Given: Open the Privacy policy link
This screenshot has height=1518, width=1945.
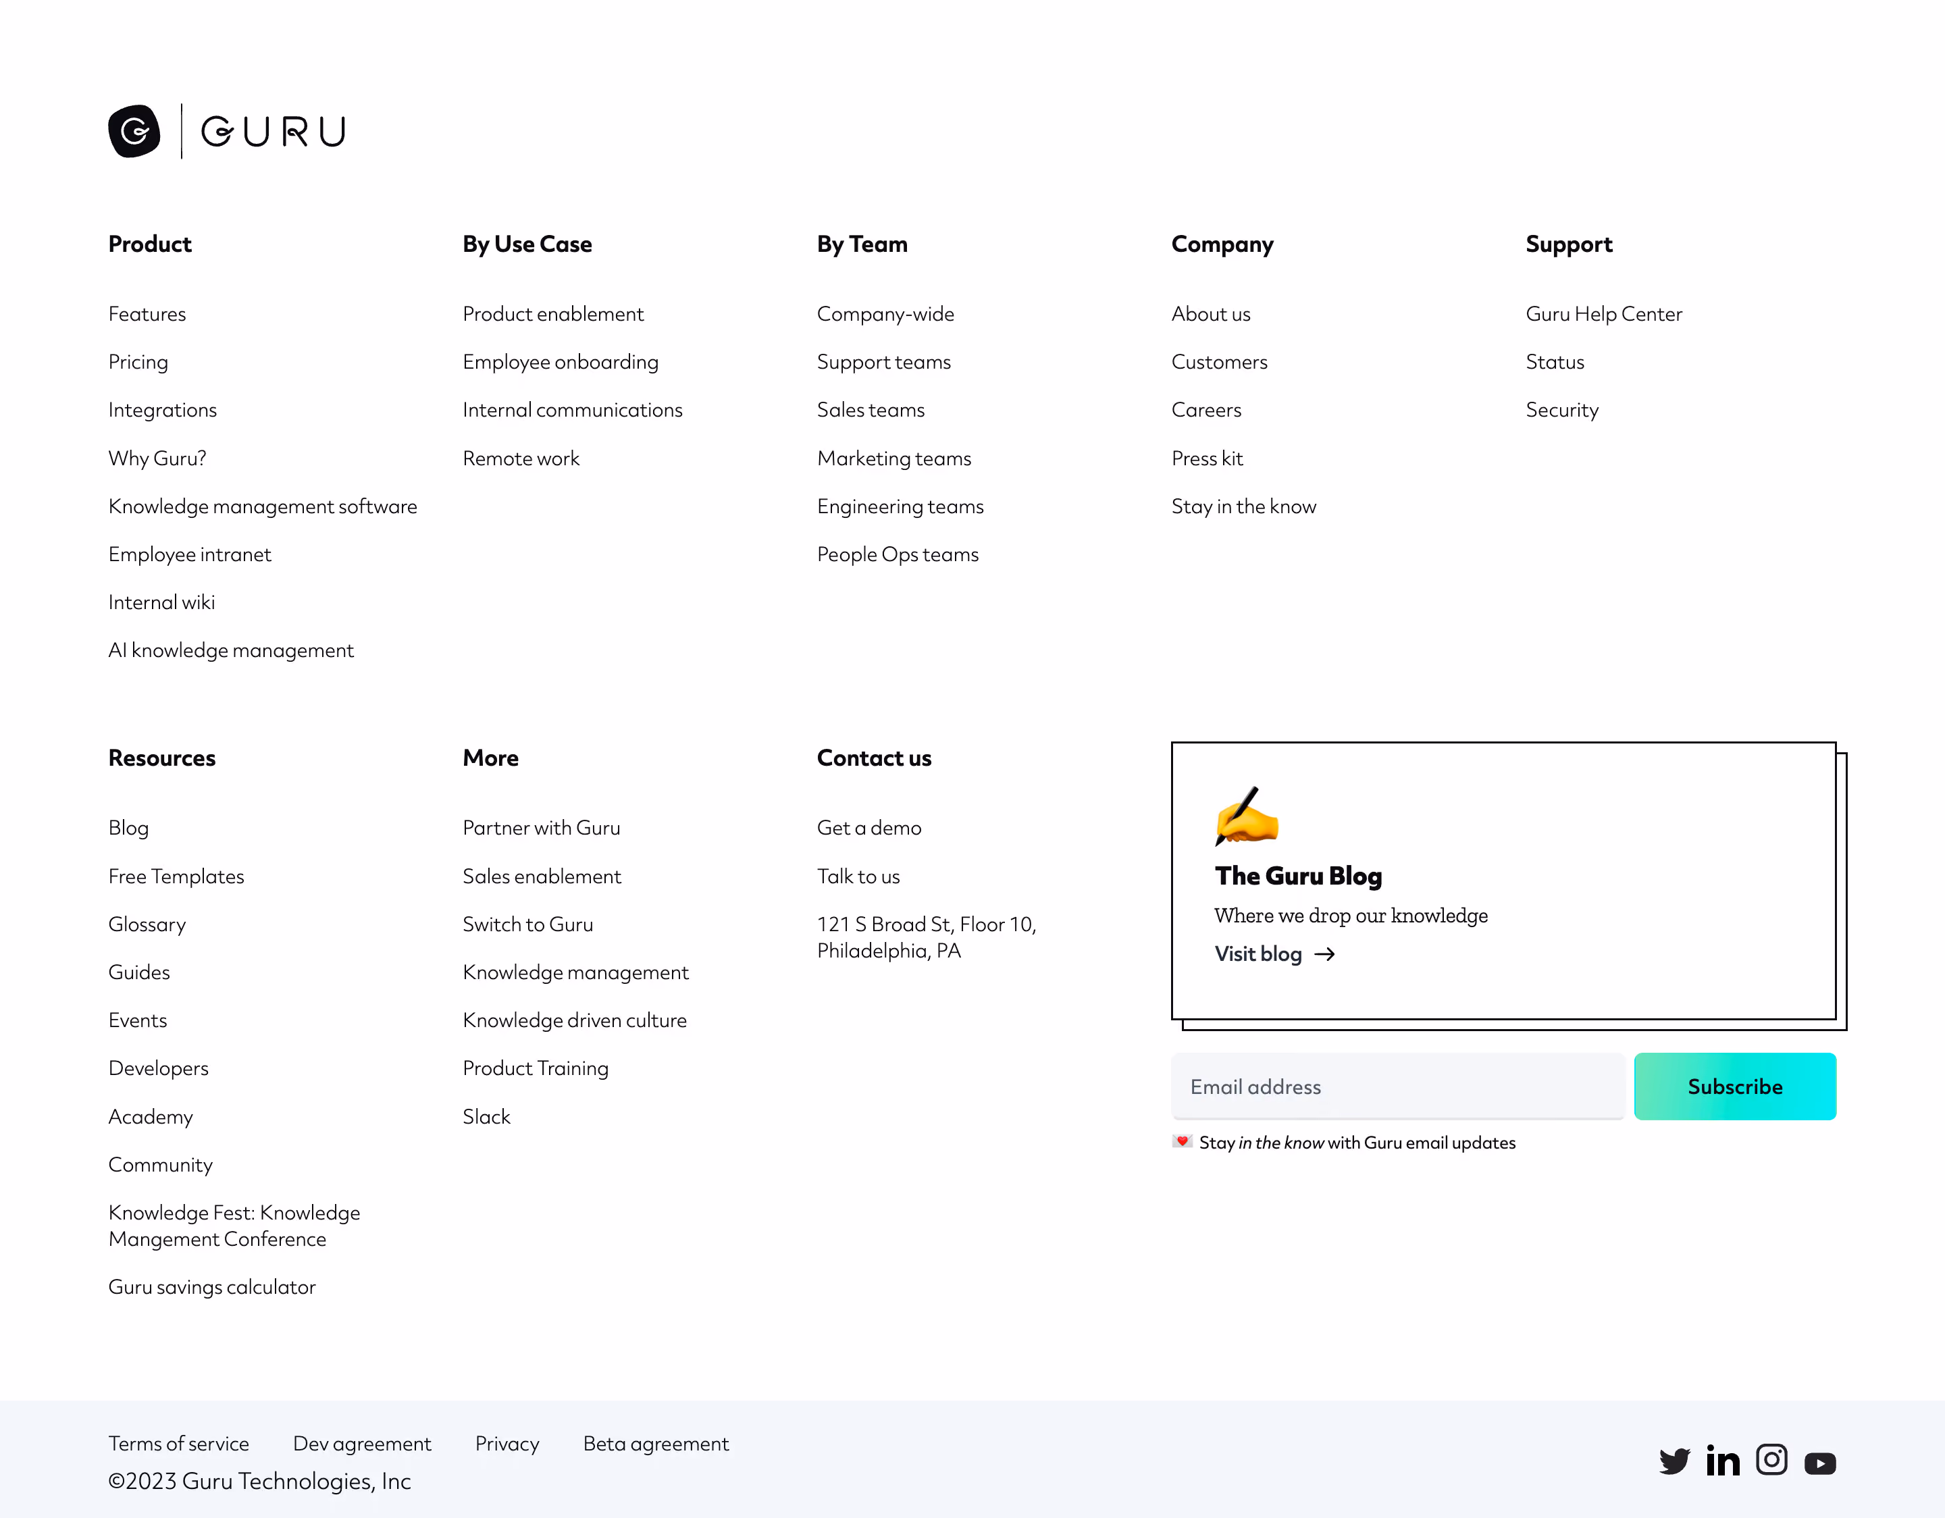Looking at the screenshot, I should pos(507,1444).
